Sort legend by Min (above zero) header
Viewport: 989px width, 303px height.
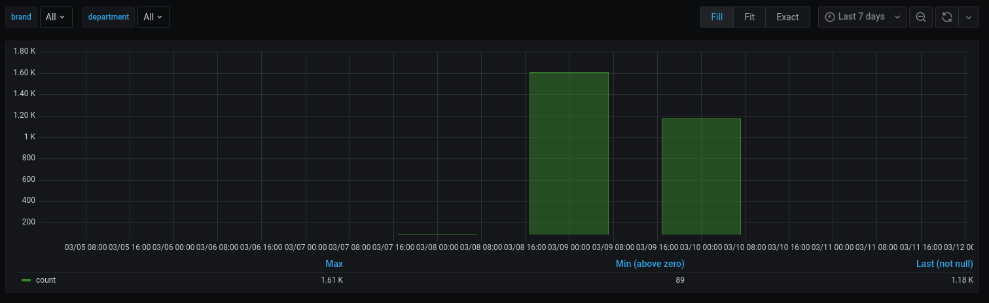tap(650, 264)
